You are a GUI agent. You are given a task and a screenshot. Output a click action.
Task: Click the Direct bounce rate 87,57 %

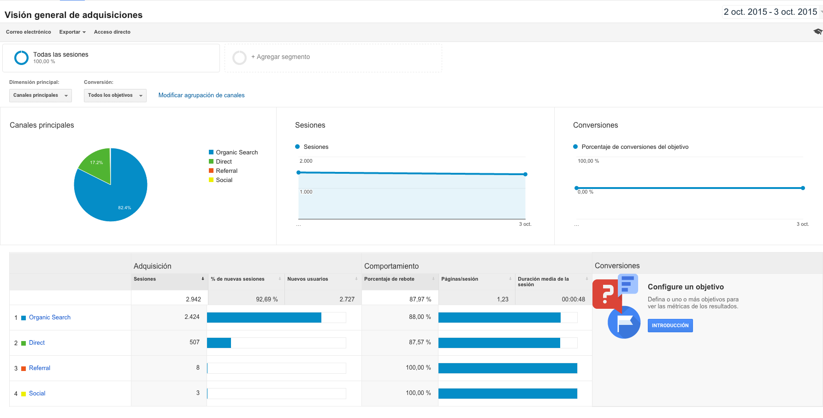point(420,342)
